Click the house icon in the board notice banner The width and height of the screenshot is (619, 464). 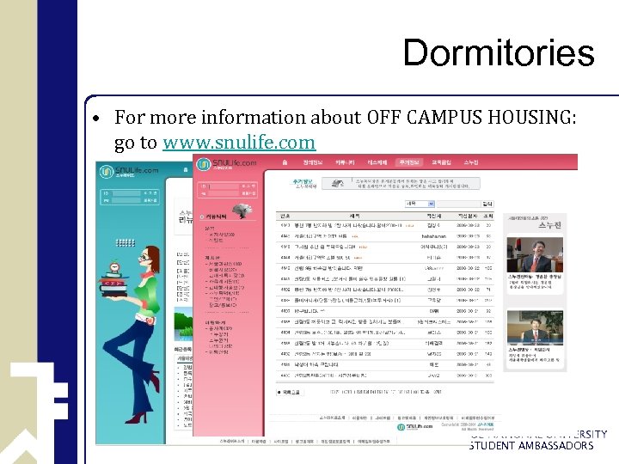point(337,184)
